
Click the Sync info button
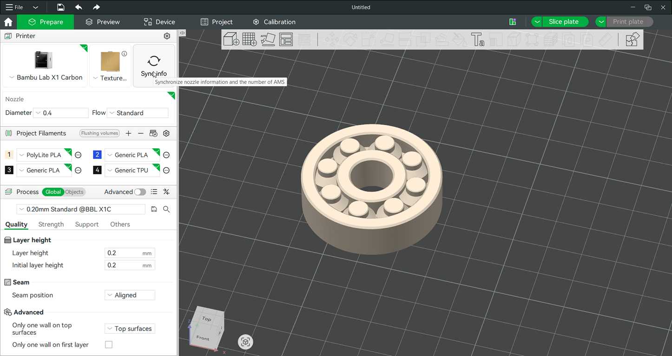point(154,66)
